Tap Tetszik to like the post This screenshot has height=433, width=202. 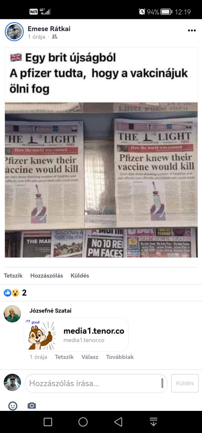[13, 276]
